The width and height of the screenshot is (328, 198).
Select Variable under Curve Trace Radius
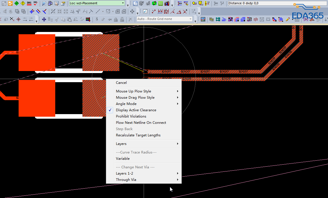point(123,159)
